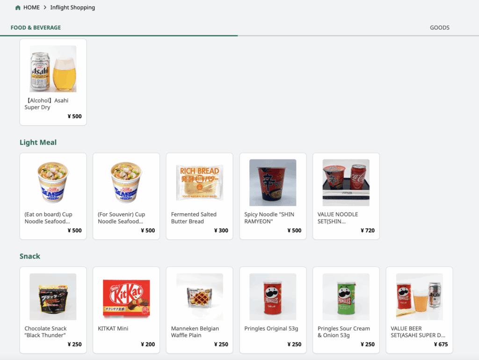The width and height of the screenshot is (479, 360).
Task: Choose For Souvenir Cup Noodle image
Action: click(126, 182)
